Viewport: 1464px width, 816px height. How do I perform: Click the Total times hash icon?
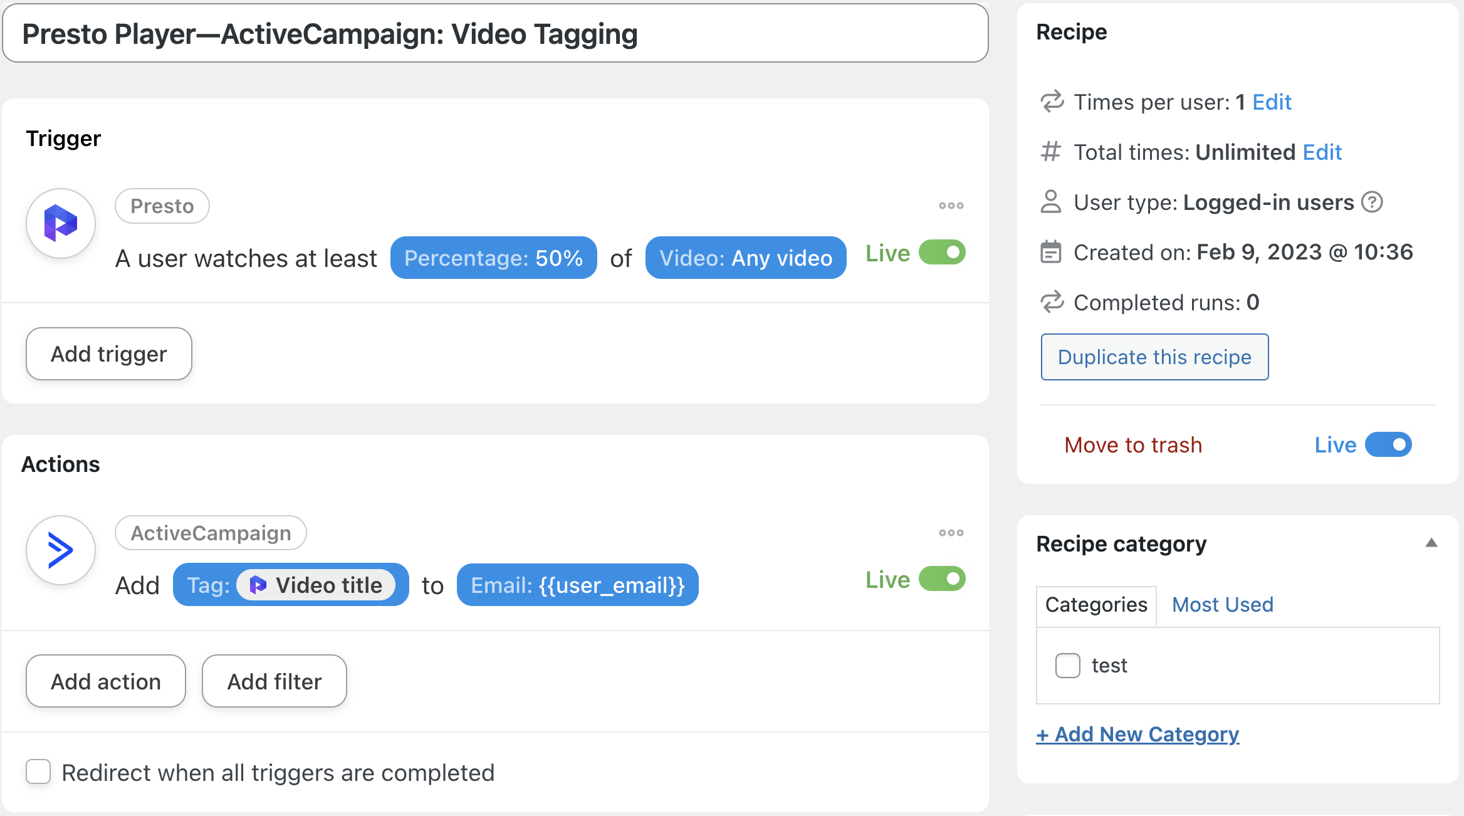(x=1051, y=152)
